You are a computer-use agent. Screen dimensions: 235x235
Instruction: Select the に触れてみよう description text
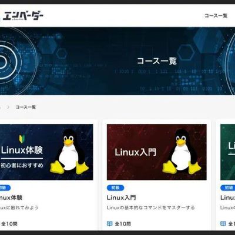coord(19,207)
